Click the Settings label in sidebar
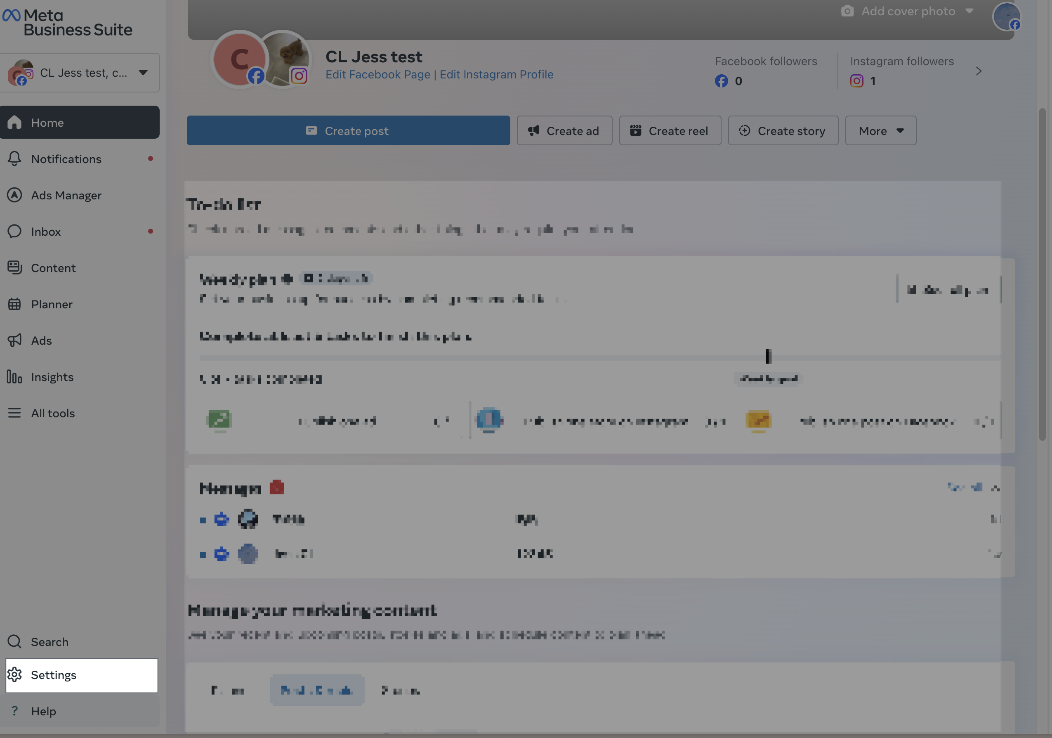The height and width of the screenshot is (738, 1052). [54, 675]
